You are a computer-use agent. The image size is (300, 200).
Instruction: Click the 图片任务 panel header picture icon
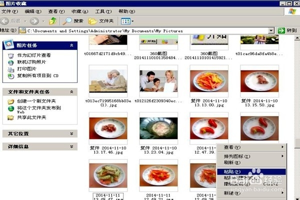pyautogui.click(x=8, y=44)
